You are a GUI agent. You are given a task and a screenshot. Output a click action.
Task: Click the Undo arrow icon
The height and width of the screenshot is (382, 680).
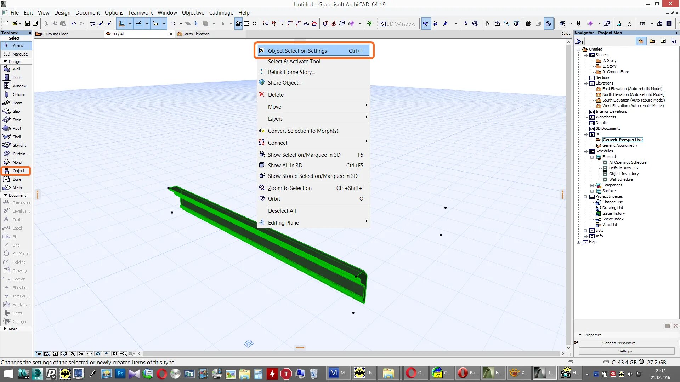73,24
